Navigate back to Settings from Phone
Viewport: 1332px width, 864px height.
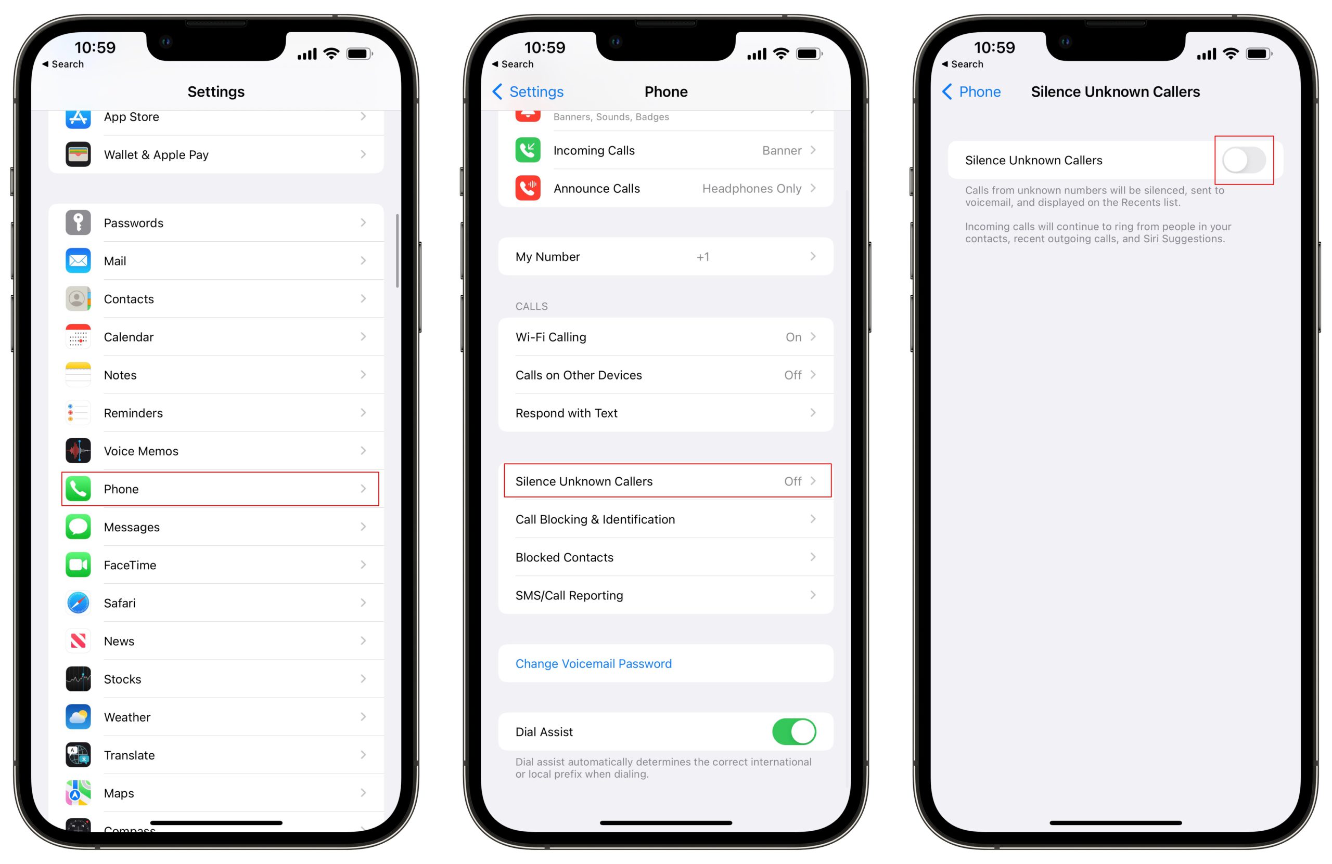[x=525, y=92]
